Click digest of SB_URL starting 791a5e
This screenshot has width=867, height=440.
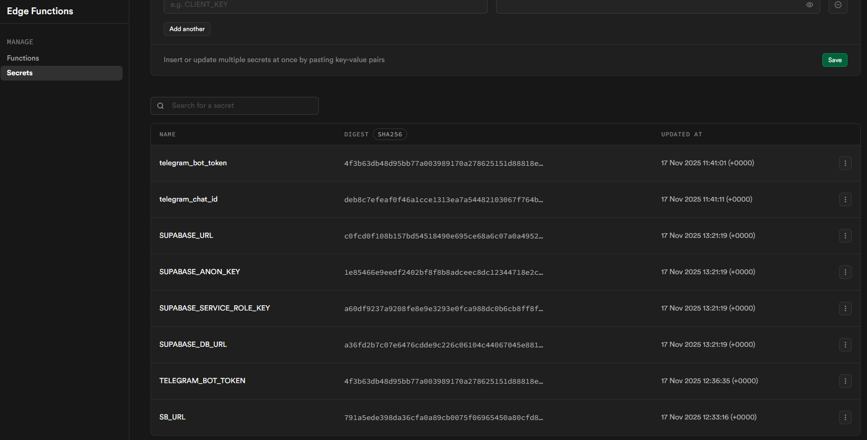coord(443,418)
